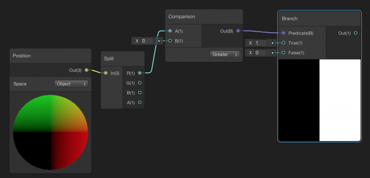Screen dimensions: 370x178
Task: Click the Split node A(1) output port
Action: coord(140,102)
